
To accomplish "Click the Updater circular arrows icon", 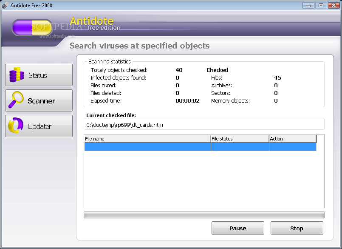I will [16, 126].
